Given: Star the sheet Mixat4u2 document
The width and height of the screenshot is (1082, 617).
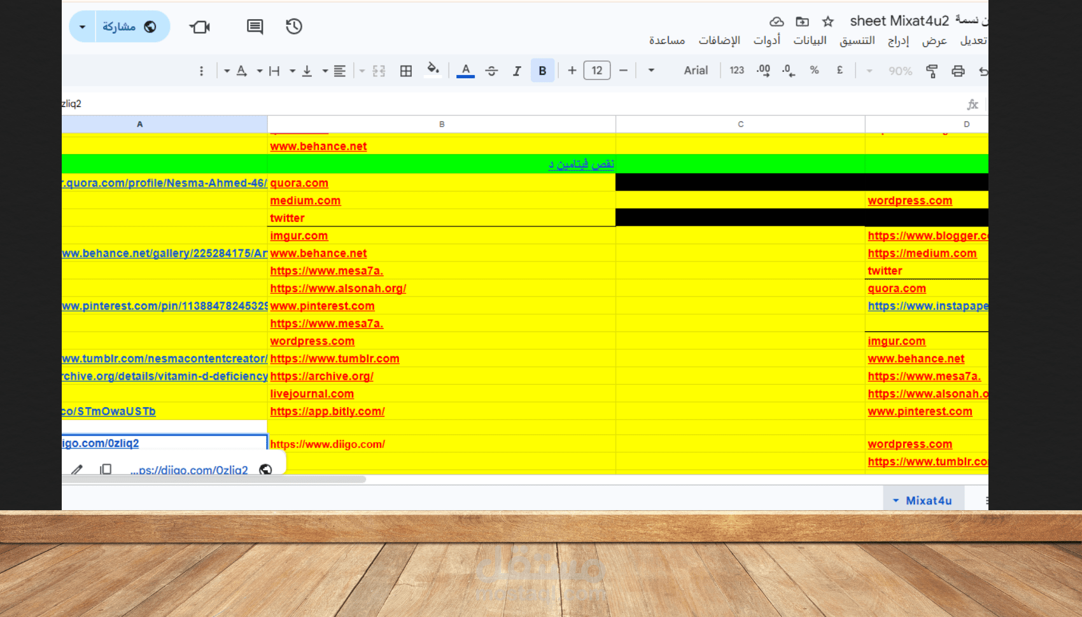Looking at the screenshot, I should [828, 22].
